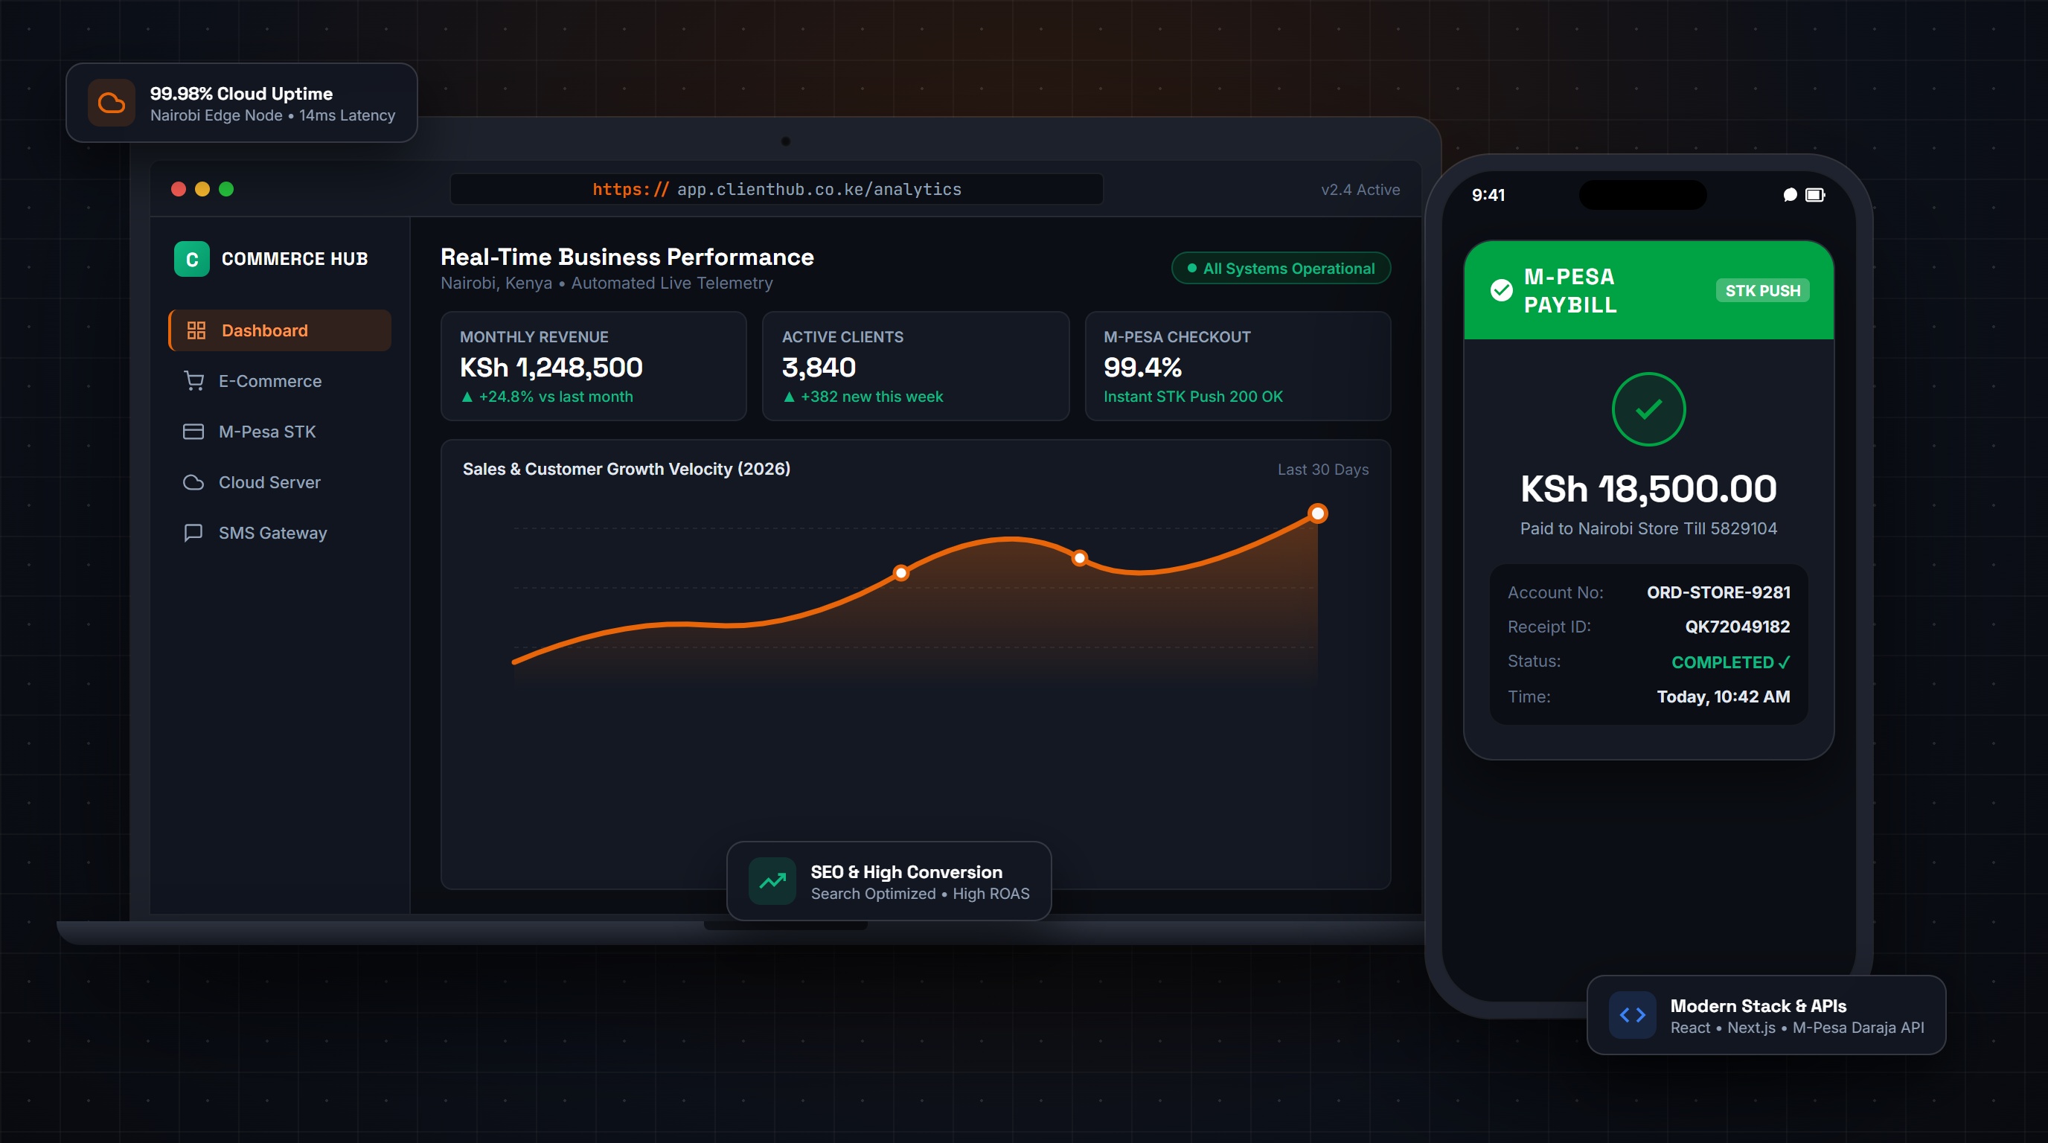Click the green C logo of Commerce Hub
Screen dimensions: 2048x1143
point(191,259)
